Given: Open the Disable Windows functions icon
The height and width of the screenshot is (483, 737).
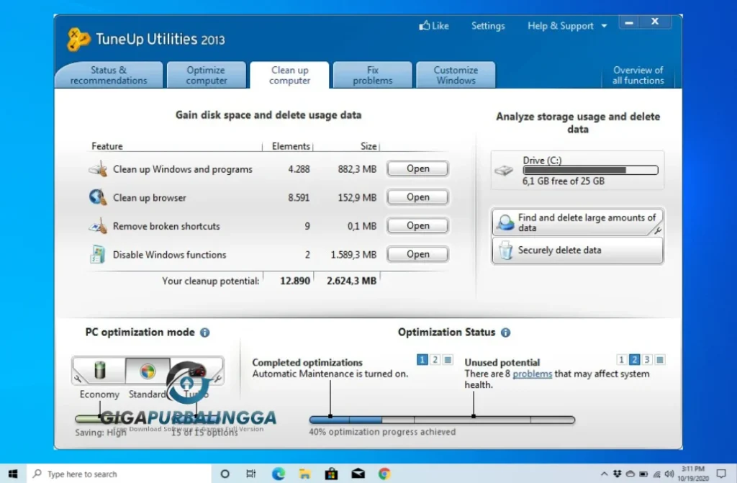Looking at the screenshot, I should click(x=98, y=253).
